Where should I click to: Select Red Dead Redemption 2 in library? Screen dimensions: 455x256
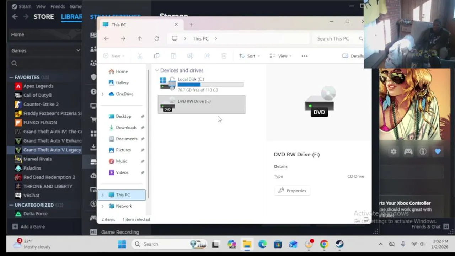pyautogui.click(x=49, y=177)
